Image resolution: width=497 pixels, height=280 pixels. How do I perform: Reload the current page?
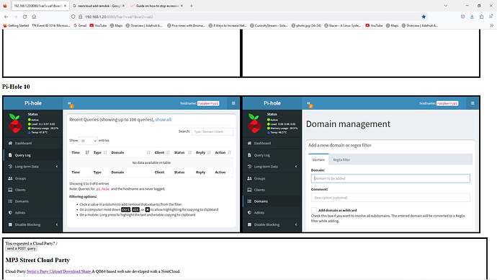point(24,17)
